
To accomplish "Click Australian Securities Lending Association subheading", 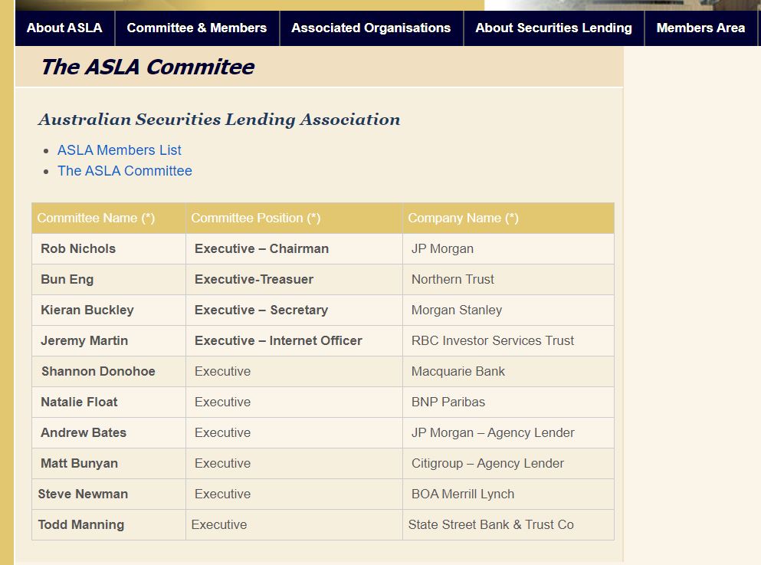I will coord(219,120).
